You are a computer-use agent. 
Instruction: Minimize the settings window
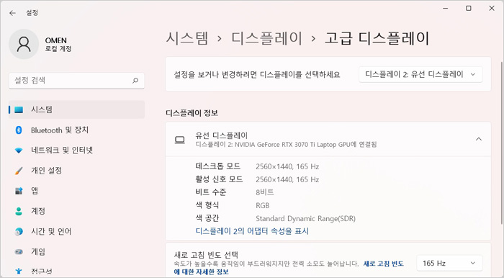(x=446, y=9)
